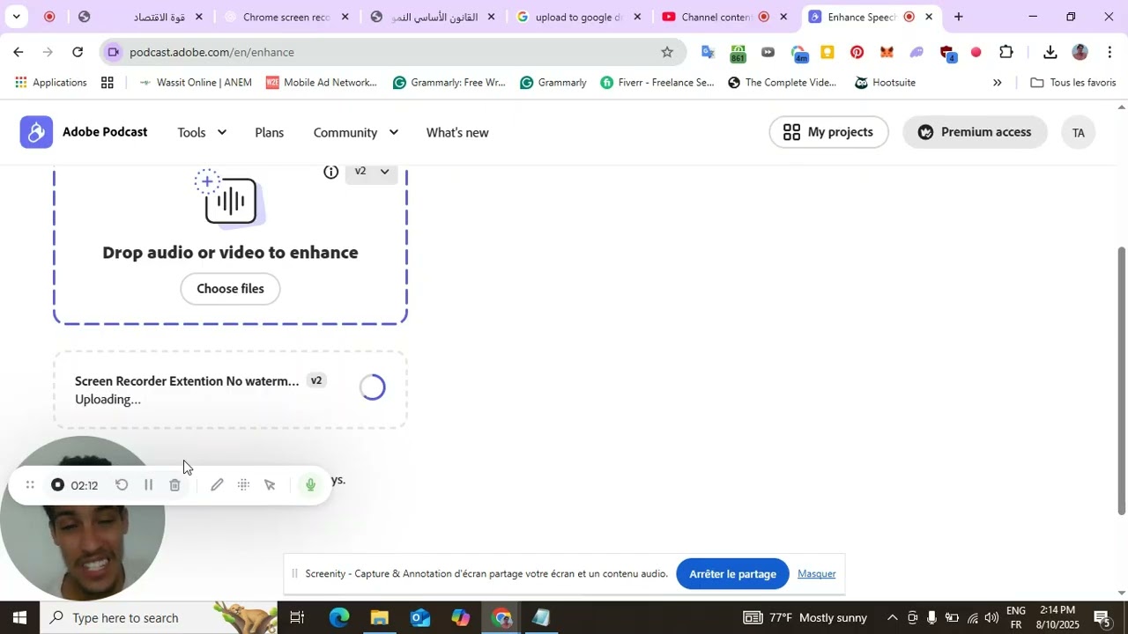The width and height of the screenshot is (1128, 634).
Task: Open the Pinterest extension
Action: point(857,52)
